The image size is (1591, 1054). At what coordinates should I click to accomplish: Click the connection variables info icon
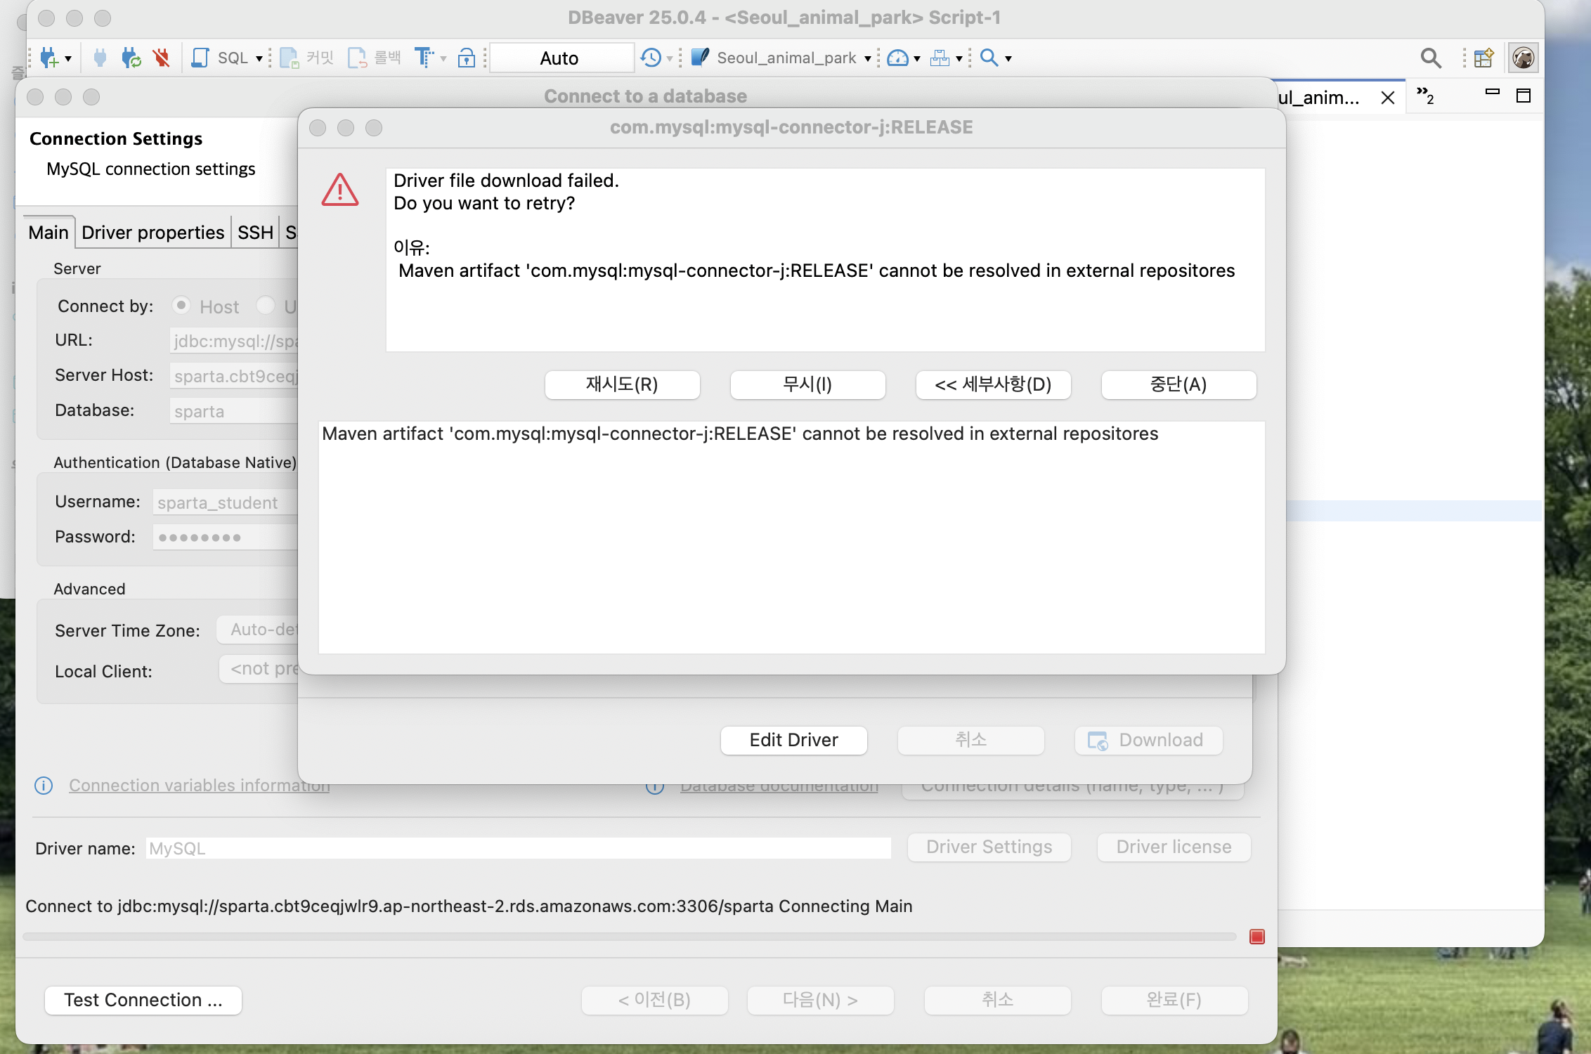pyautogui.click(x=44, y=786)
